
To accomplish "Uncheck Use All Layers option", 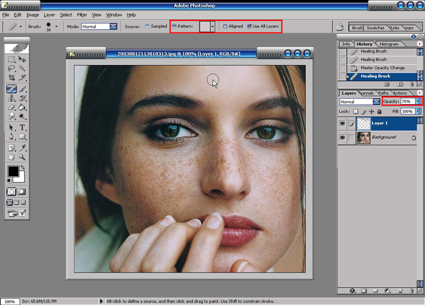I will pos(249,26).
